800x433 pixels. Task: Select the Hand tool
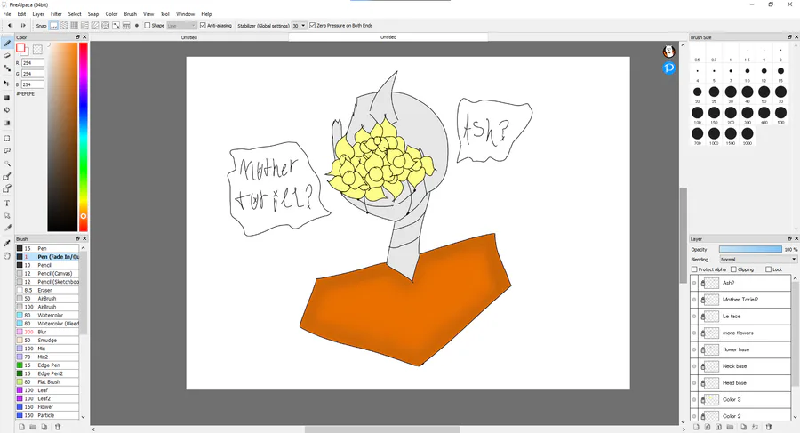point(7,255)
